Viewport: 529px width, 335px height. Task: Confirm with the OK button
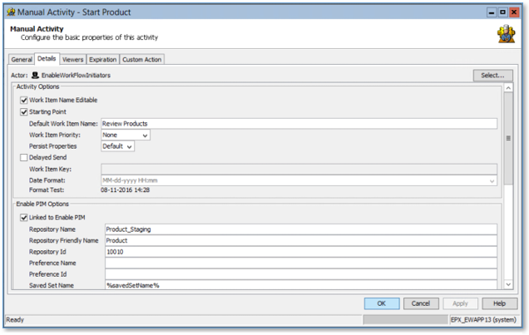[x=382, y=303]
